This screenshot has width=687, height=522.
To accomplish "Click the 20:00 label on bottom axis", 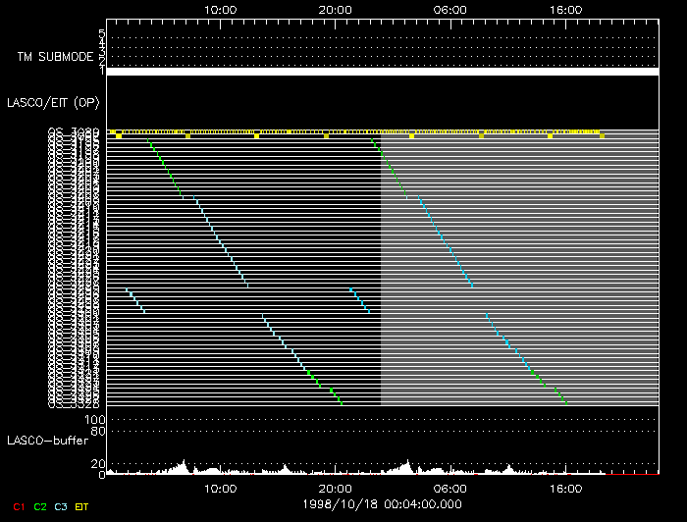I will [335, 488].
